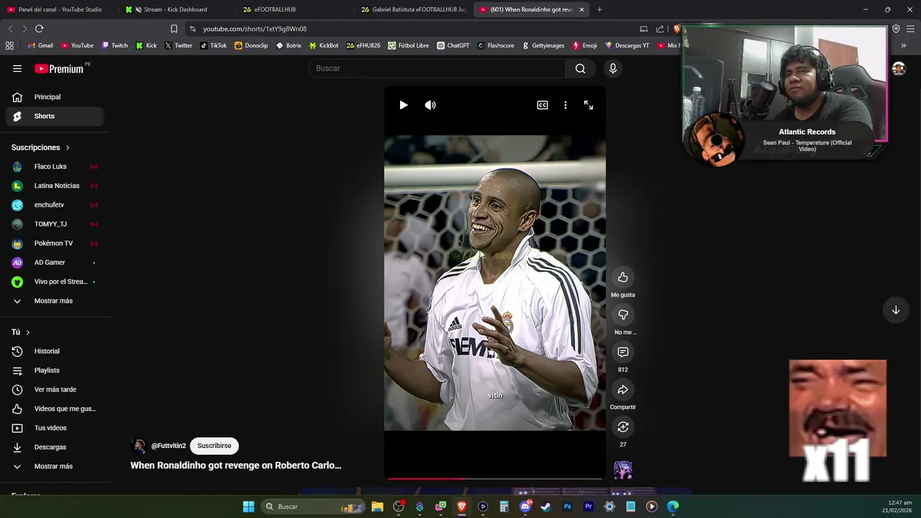Screen dimensions: 921x518
Task: Play the paused Short video
Action: click(404, 105)
